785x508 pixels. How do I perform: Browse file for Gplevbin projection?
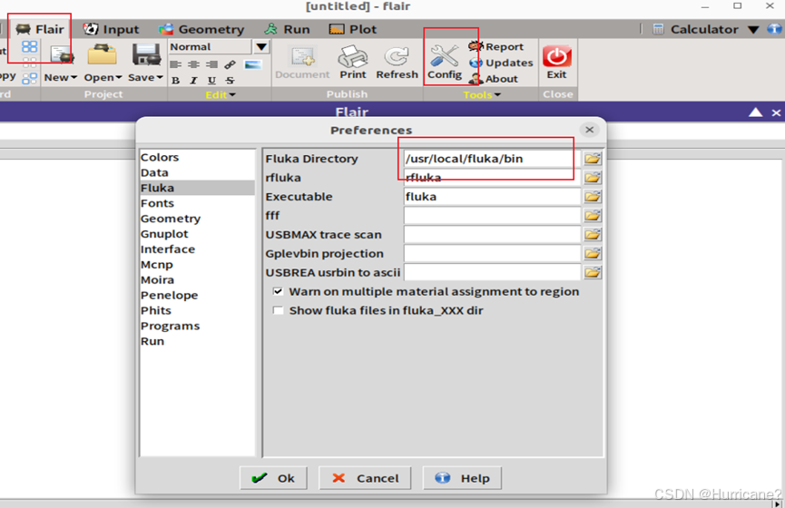tap(593, 254)
